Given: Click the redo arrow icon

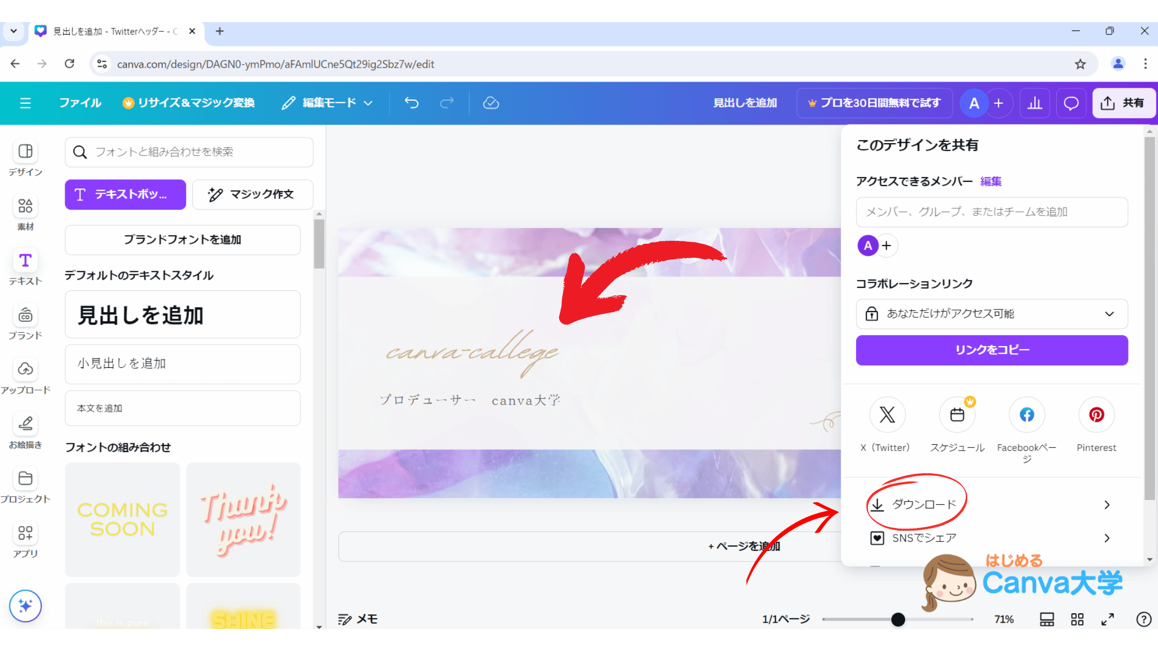Looking at the screenshot, I should (x=447, y=103).
